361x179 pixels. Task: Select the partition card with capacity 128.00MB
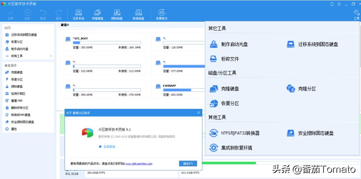click(178, 42)
